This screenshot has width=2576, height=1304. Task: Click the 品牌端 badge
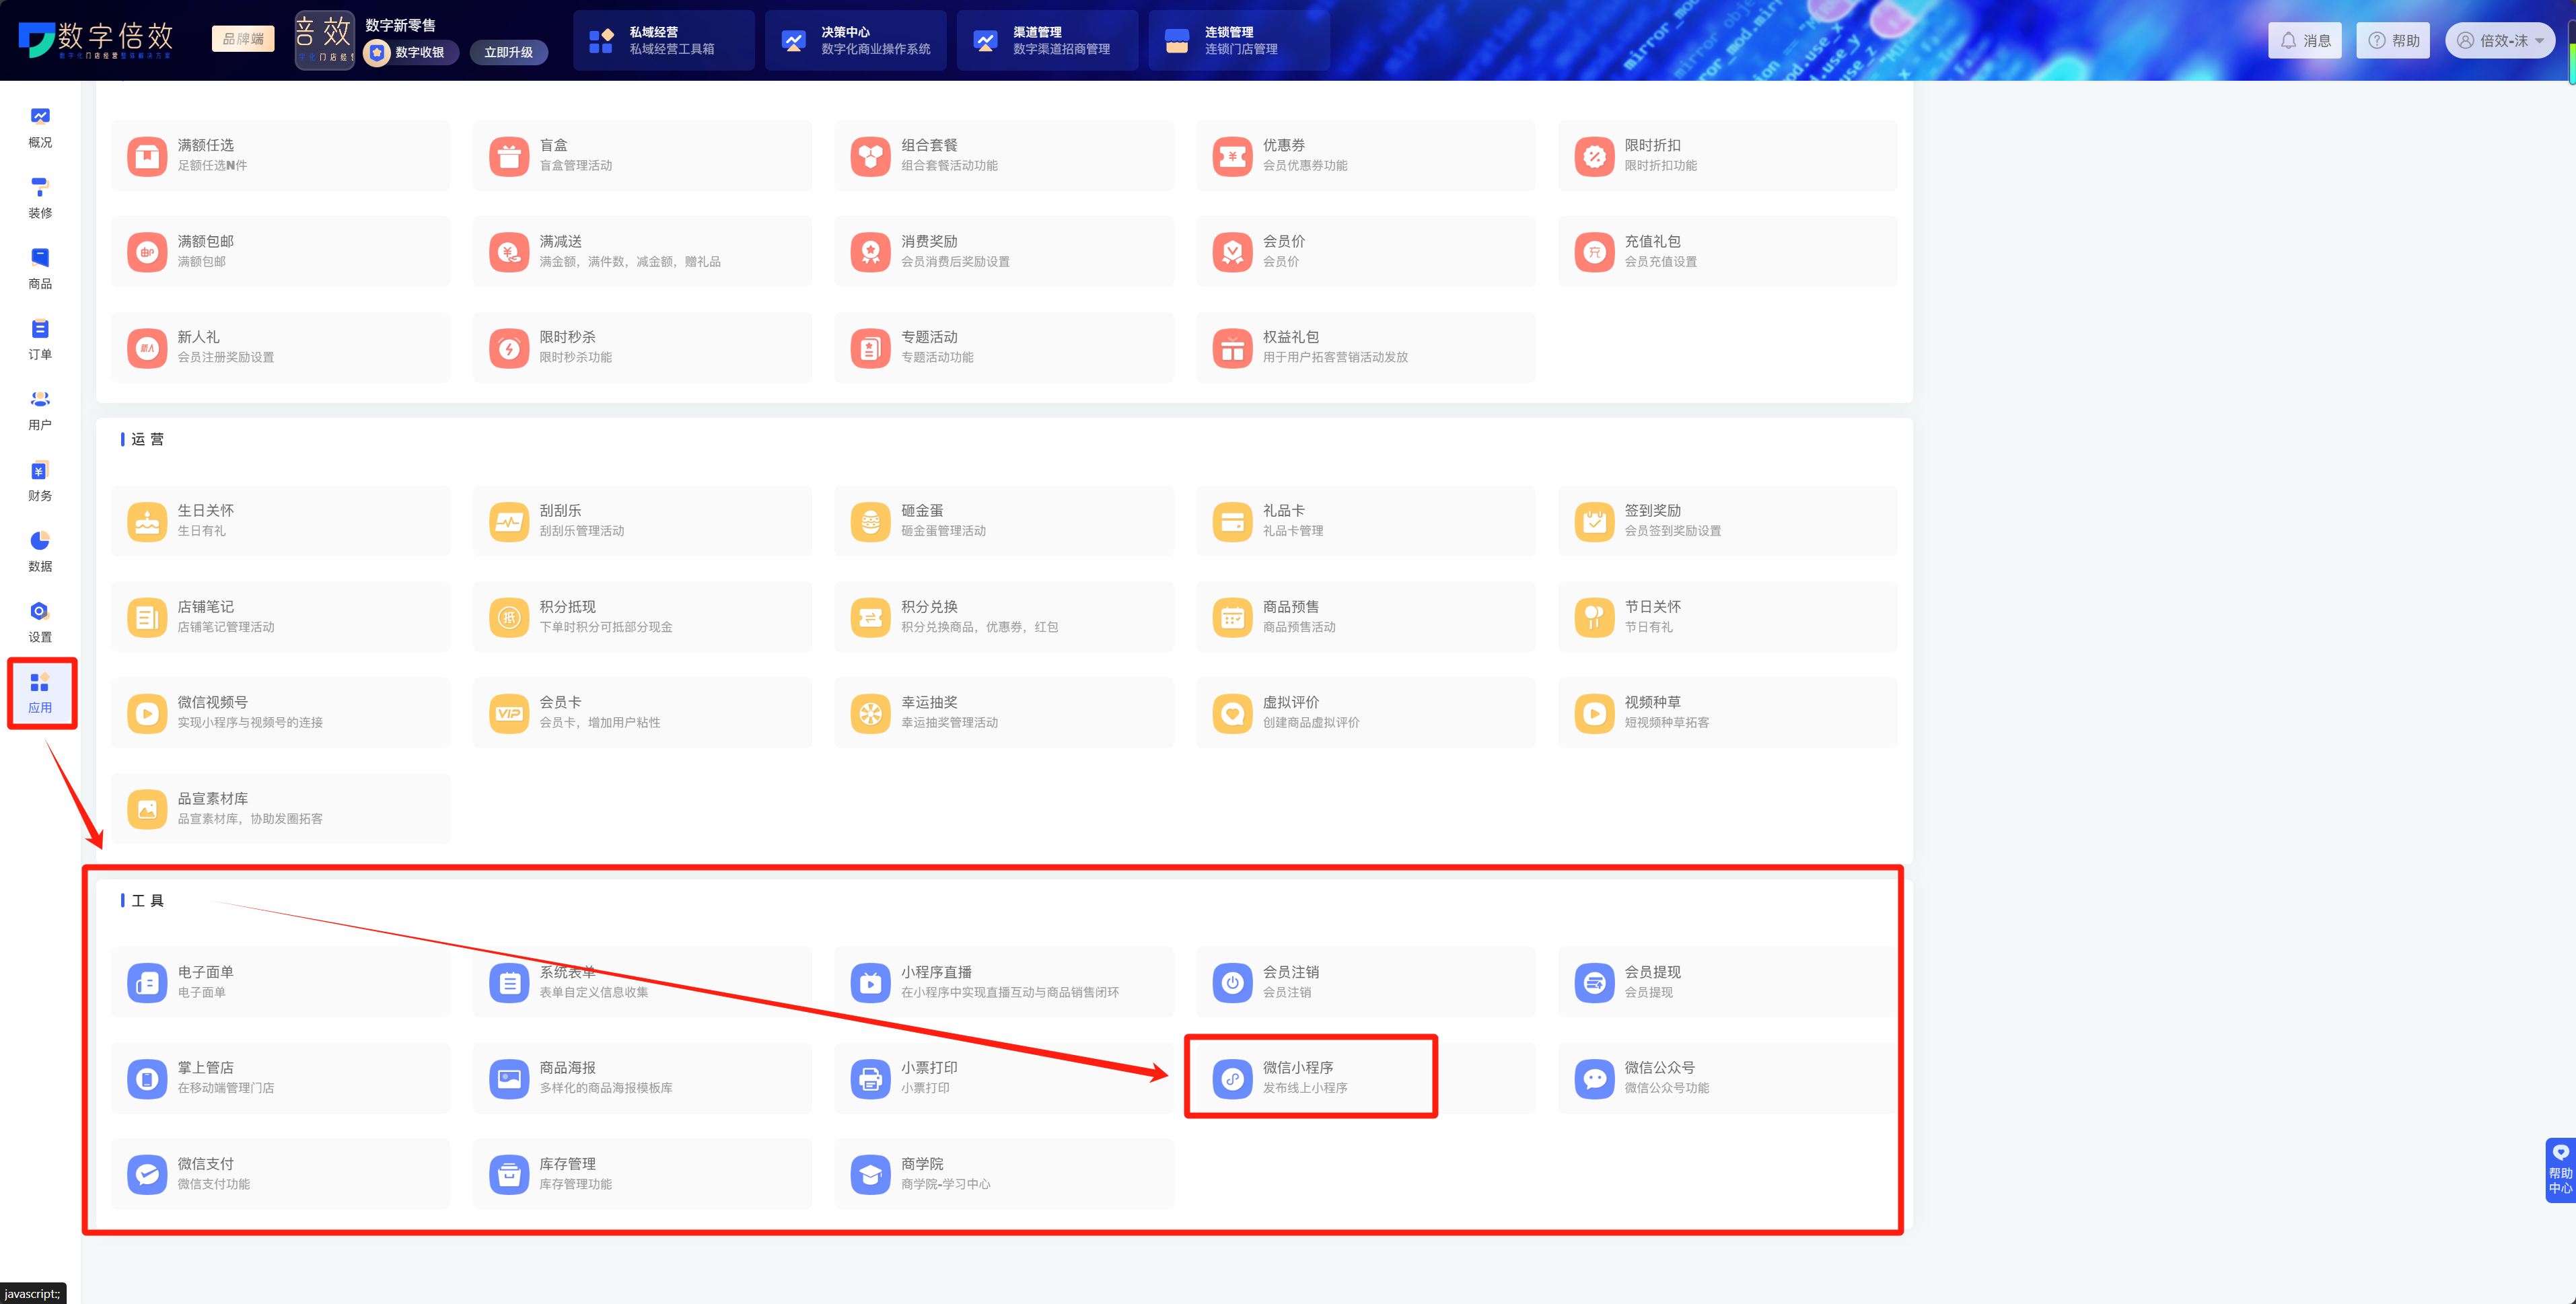pyautogui.click(x=243, y=39)
